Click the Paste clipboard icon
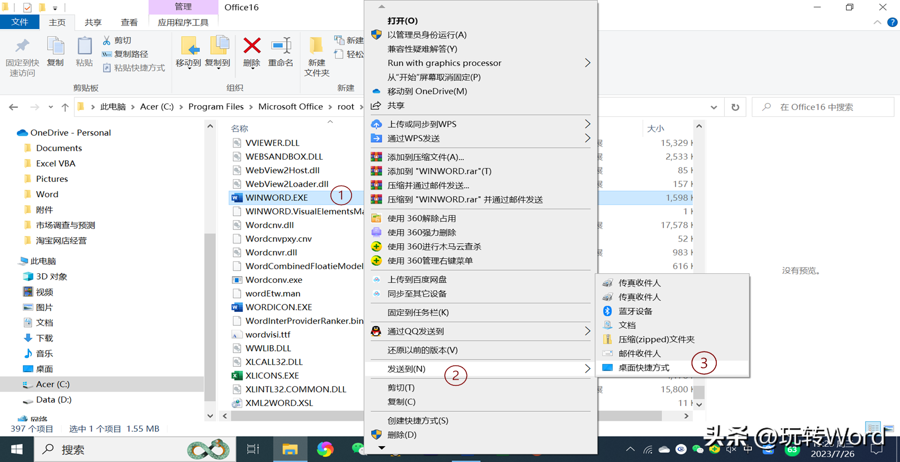 click(84, 46)
